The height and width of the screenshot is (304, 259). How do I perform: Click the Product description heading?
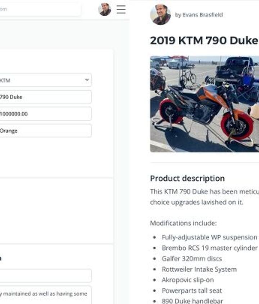tap(187, 178)
